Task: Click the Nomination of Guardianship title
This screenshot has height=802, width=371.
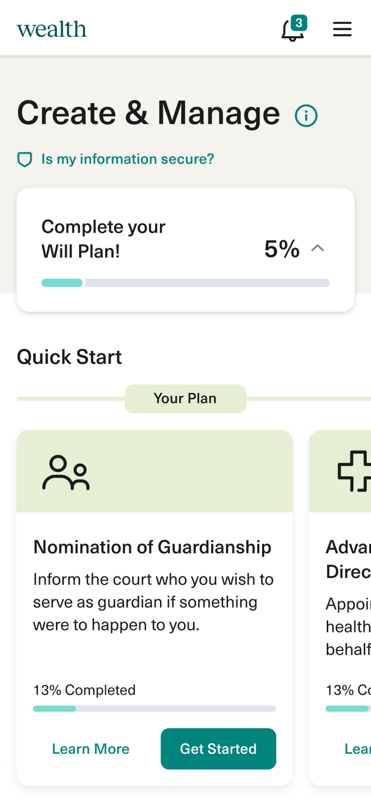Action: (x=152, y=547)
